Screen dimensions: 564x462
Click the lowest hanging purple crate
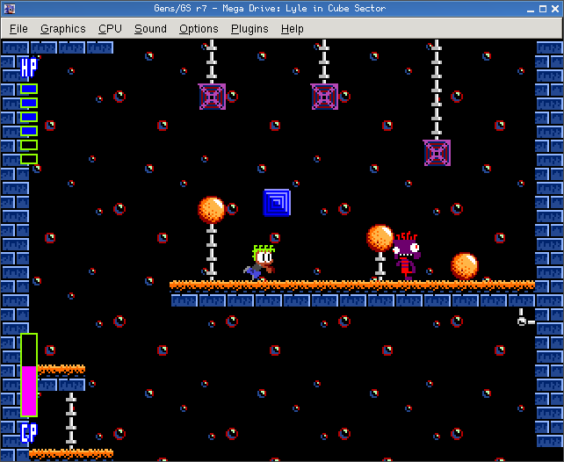click(x=437, y=153)
